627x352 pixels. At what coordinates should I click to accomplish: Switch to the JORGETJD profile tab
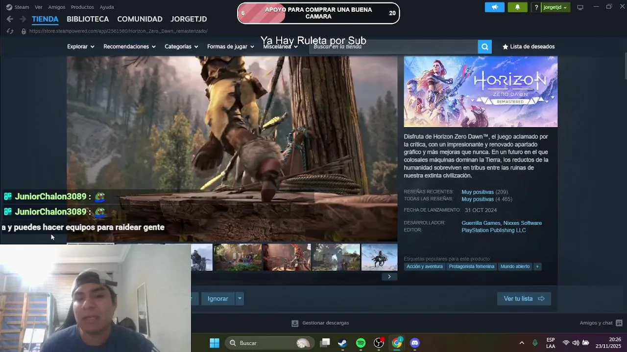[189, 19]
